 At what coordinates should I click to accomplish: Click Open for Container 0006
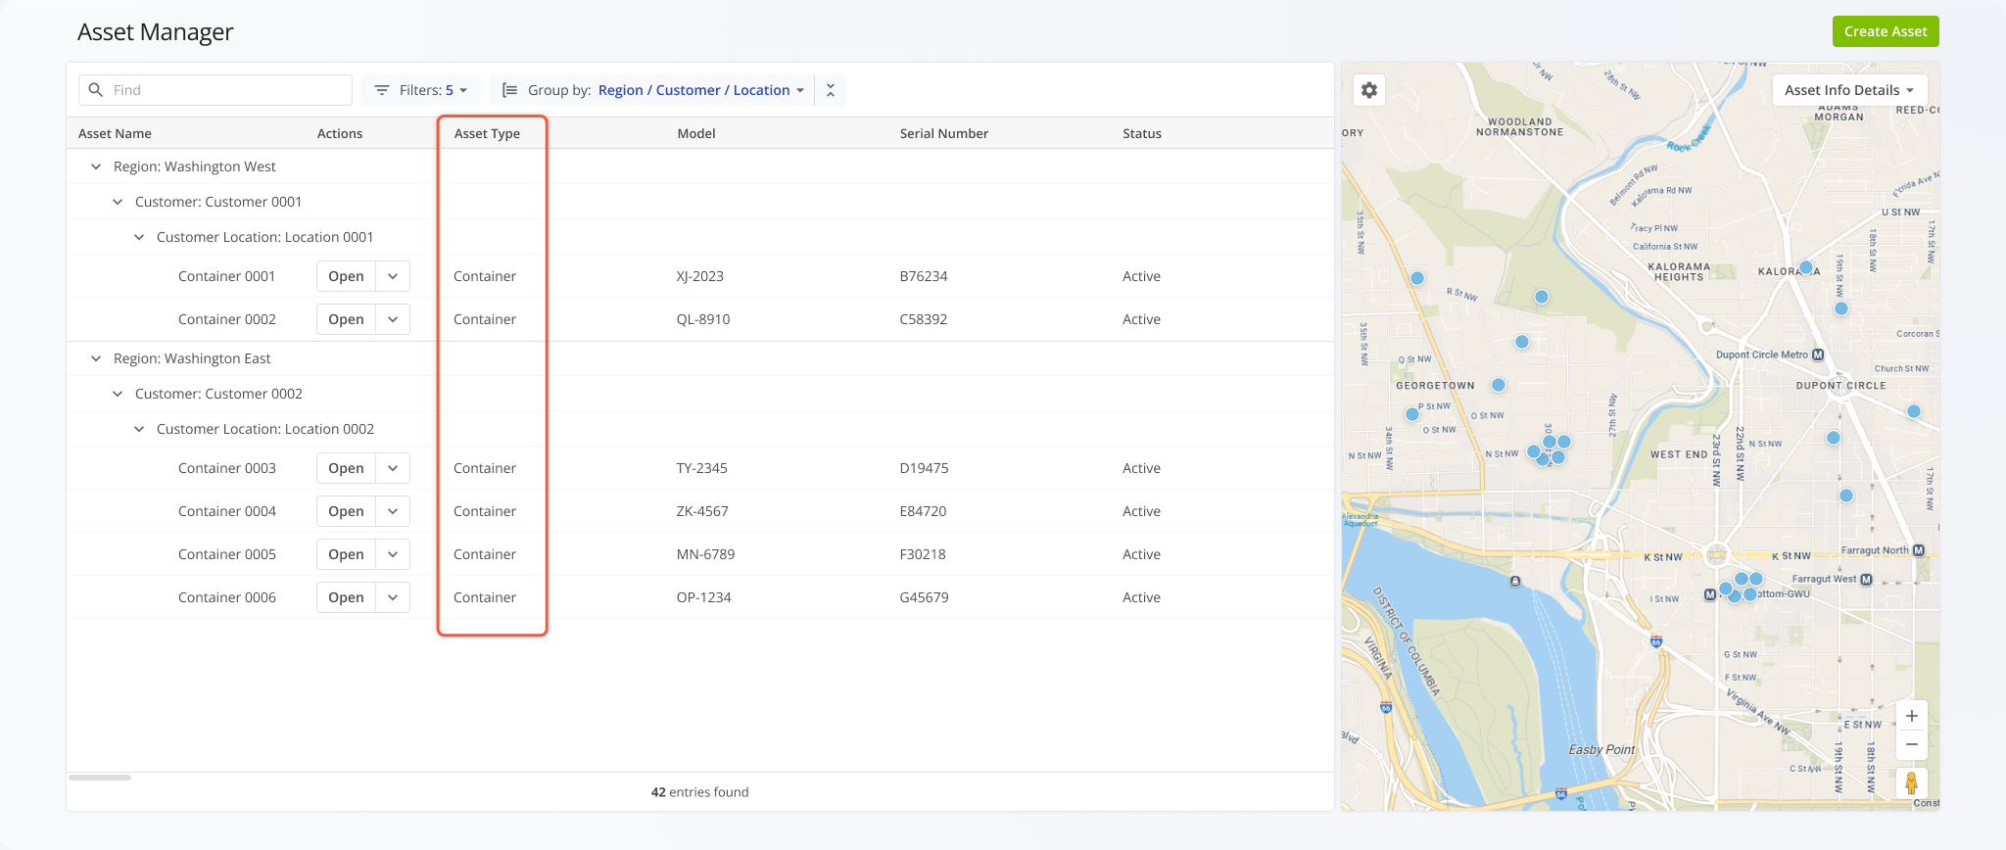coord(346,597)
